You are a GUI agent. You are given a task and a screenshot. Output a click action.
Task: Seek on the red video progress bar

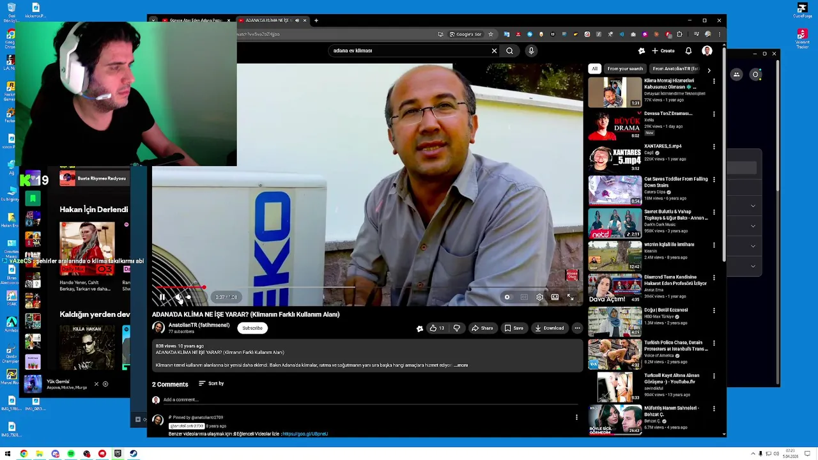(367, 287)
